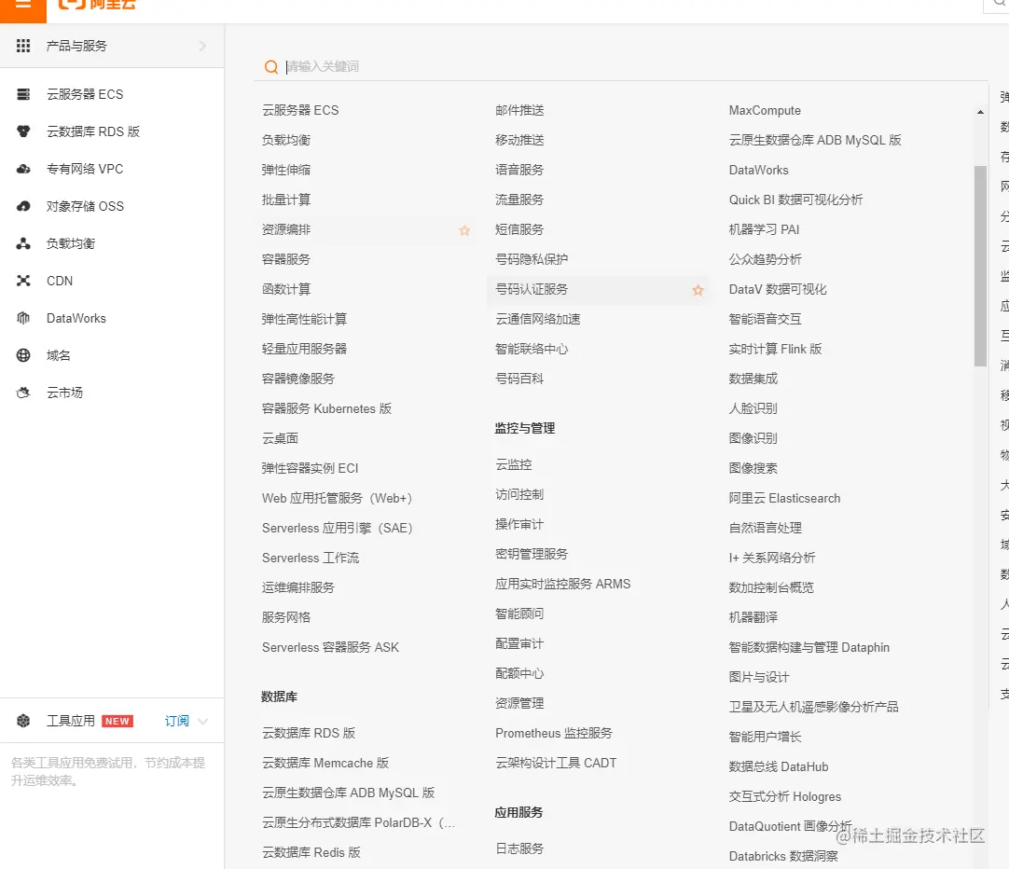Viewport: 1009px width, 869px height.
Task: Click the service list vertical scrollbar thumb
Action: tap(980, 266)
